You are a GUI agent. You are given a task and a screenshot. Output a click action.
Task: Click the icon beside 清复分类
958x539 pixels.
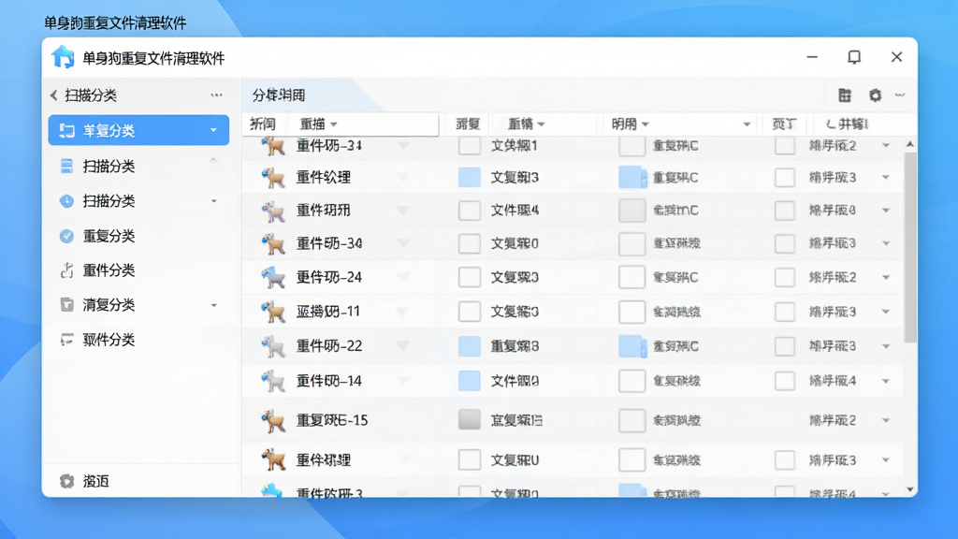66,304
